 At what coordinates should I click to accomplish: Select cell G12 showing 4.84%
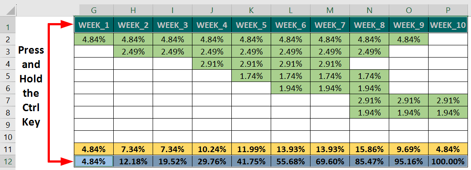click(x=94, y=162)
